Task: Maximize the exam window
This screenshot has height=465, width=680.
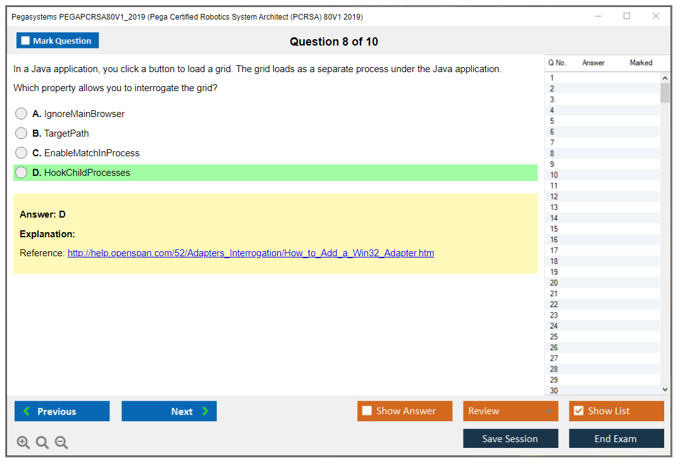Action: (627, 16)
